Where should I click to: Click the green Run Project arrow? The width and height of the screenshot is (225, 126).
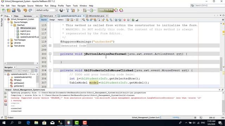tap(78, 10)
